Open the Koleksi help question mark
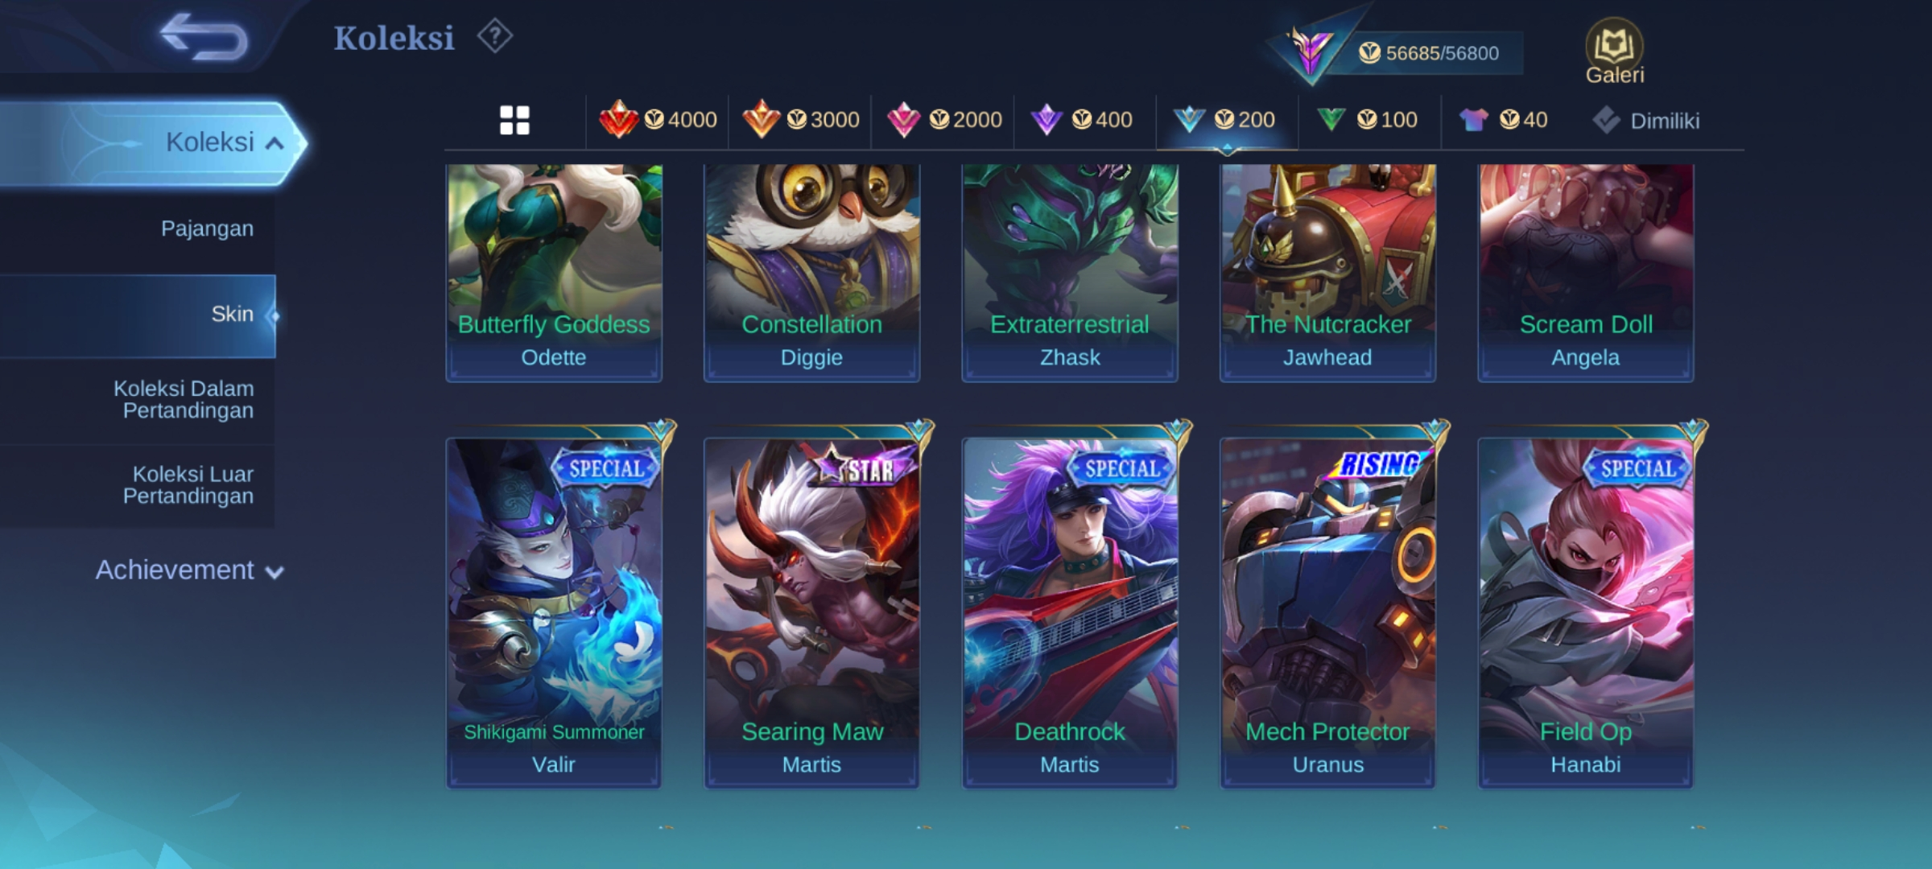Image resolution: width=1932 pixels, height=869 pixels. tap(494, 36)
